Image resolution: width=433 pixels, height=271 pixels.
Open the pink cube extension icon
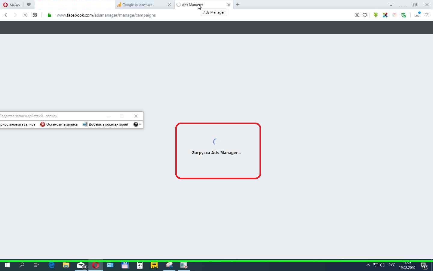(x=395, y=15)
